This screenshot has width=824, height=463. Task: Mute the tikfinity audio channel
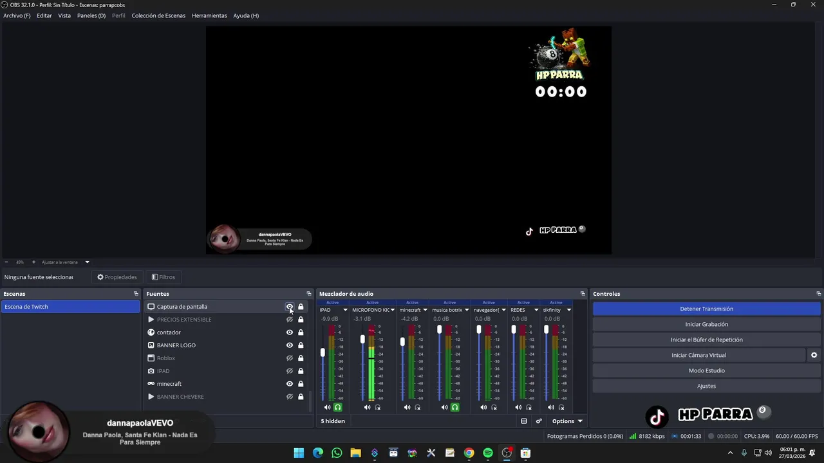[550, 407]
